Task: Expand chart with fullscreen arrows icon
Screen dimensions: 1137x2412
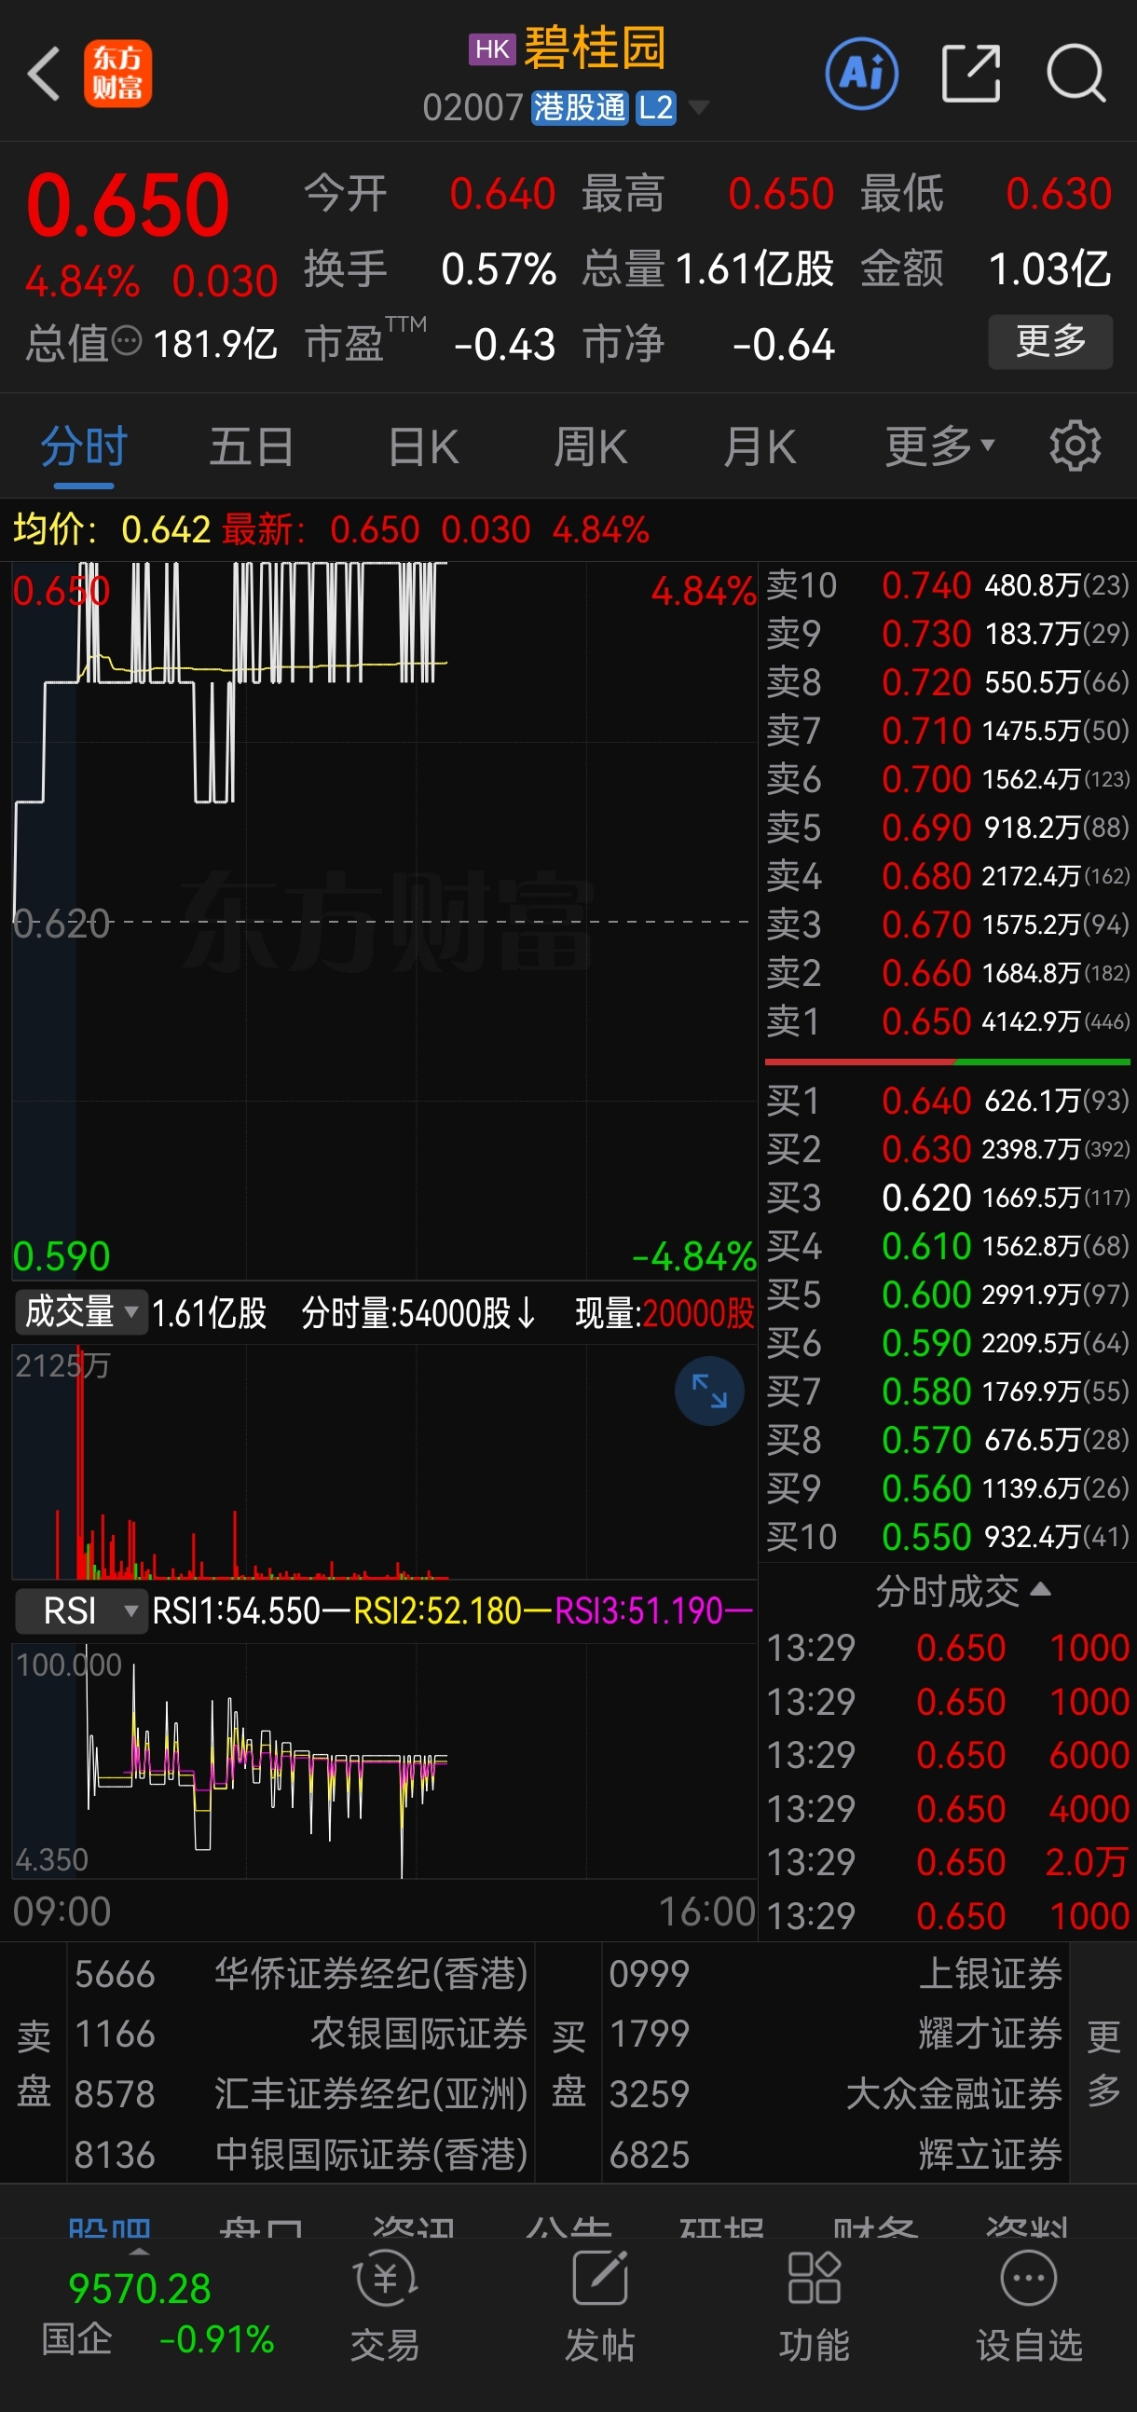Action: click(x=709, y=1391)
